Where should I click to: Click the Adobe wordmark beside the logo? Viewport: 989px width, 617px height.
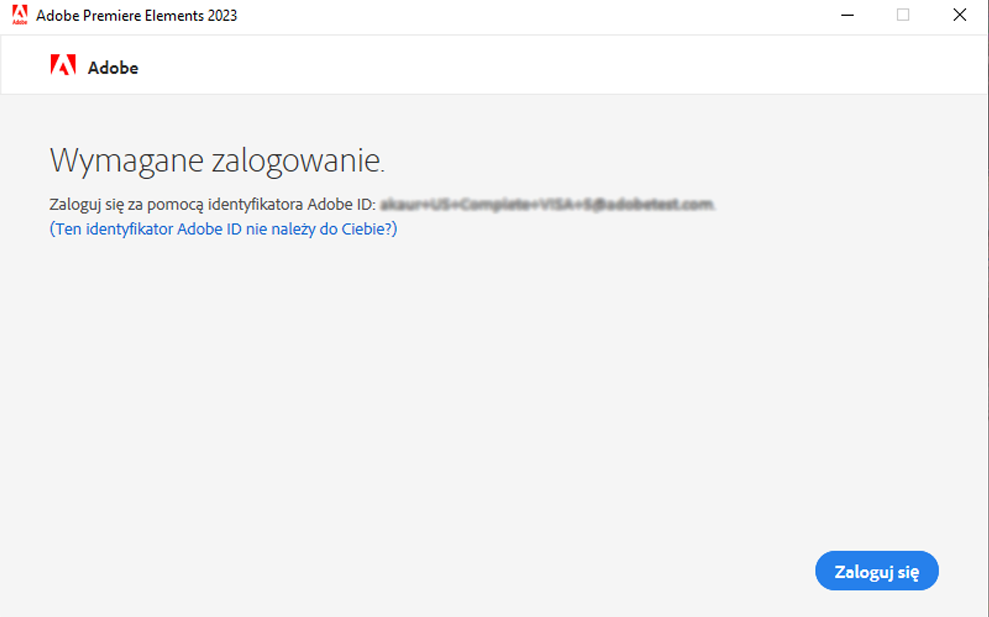113,68
